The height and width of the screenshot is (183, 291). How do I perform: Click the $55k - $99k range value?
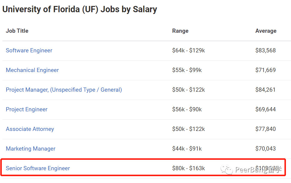(x=187, y=70)
